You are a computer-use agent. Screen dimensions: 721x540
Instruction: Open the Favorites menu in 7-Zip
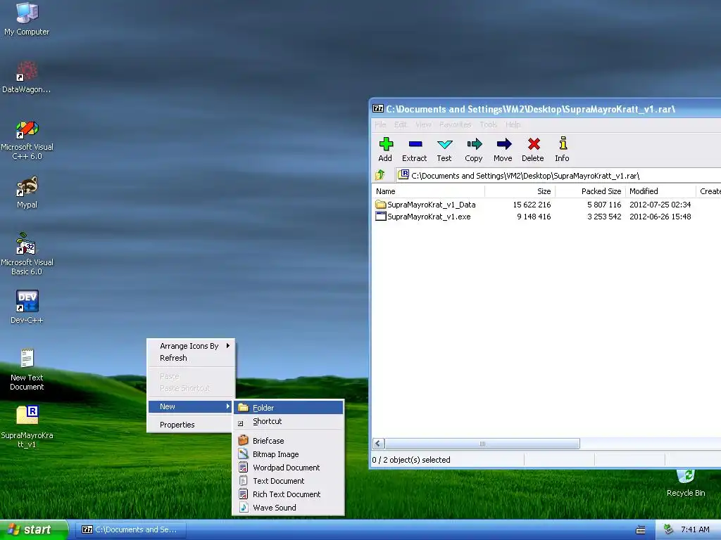(455, 124)
